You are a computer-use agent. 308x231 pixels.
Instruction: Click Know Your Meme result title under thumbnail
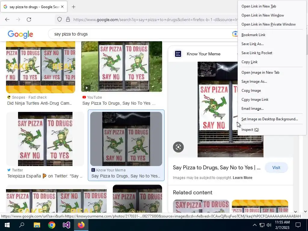[x=126, y=176]
